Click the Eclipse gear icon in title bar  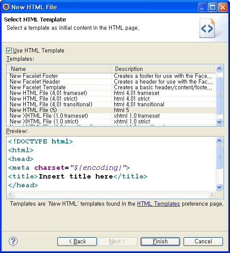(x=6, y=7)
